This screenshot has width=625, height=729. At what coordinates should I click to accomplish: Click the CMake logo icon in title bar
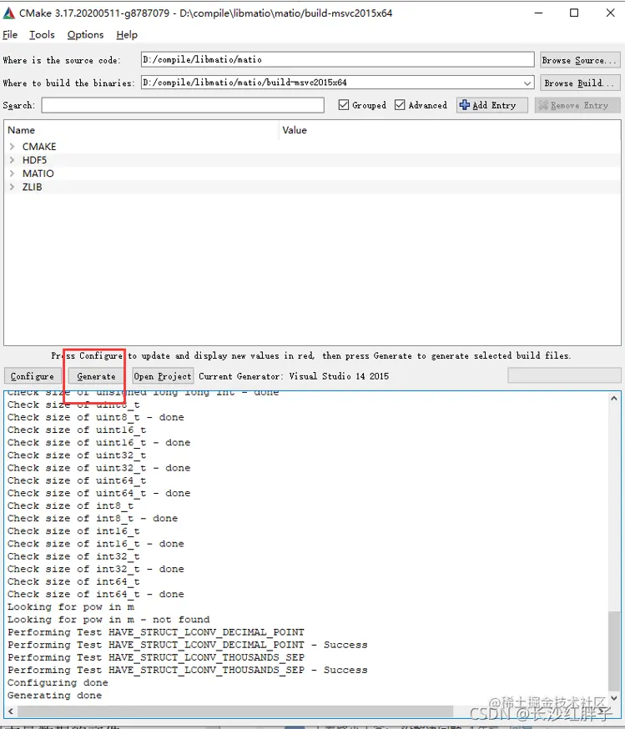tap(9, 13)
